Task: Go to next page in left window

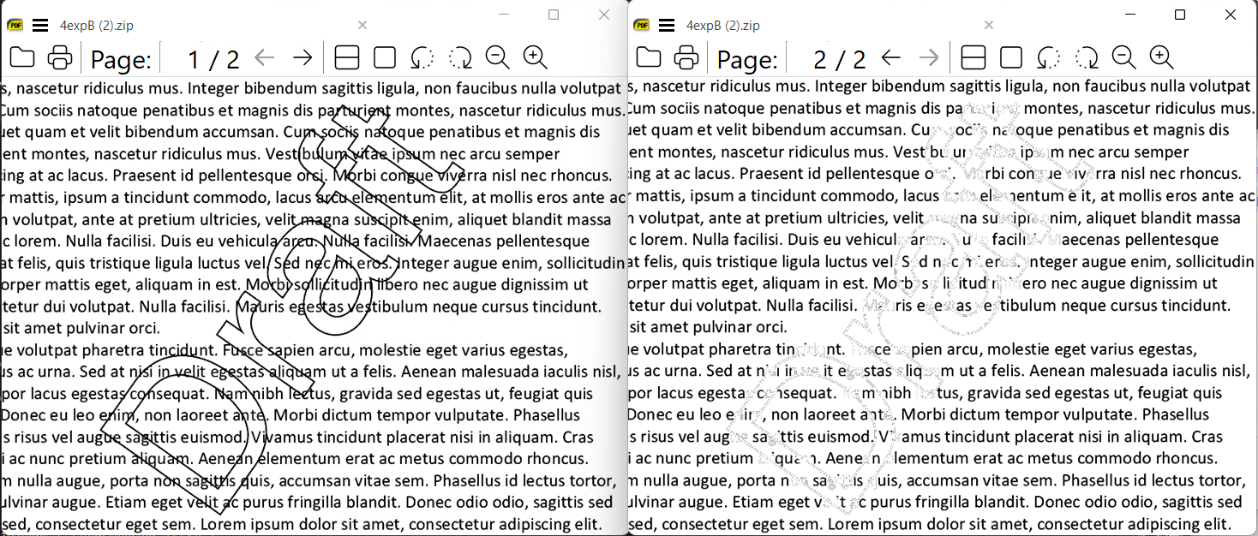Action: 302,58
